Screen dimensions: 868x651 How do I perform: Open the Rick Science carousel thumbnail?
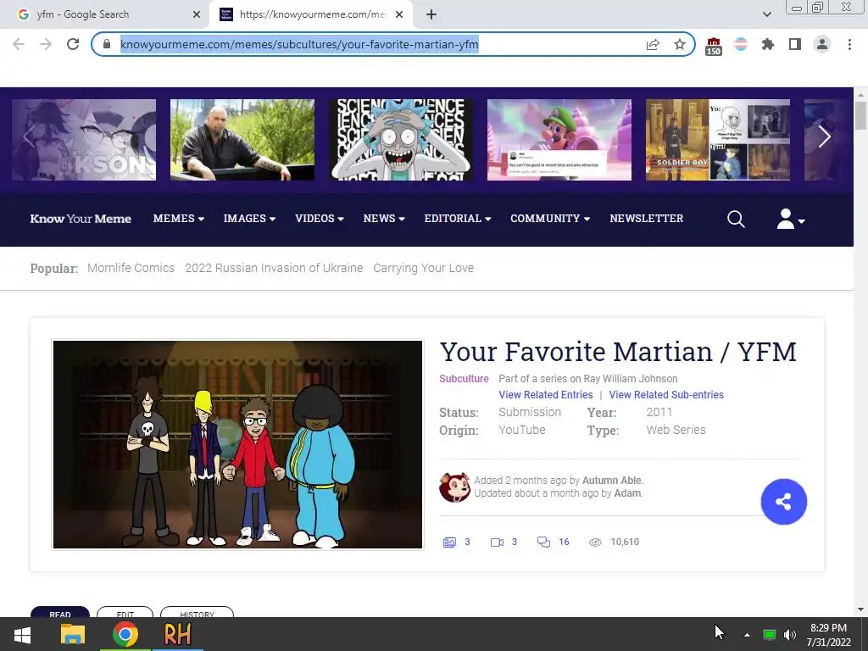(x=401, y=140)
